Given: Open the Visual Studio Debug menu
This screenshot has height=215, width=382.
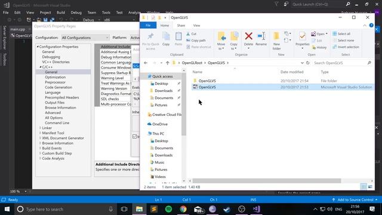Looking at the screenshot, I should [76, 13].
